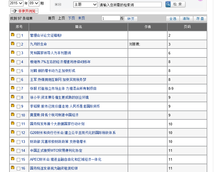214x172 pixels.
Task: Click the yellow document icon in row 4
Action: 13,61
